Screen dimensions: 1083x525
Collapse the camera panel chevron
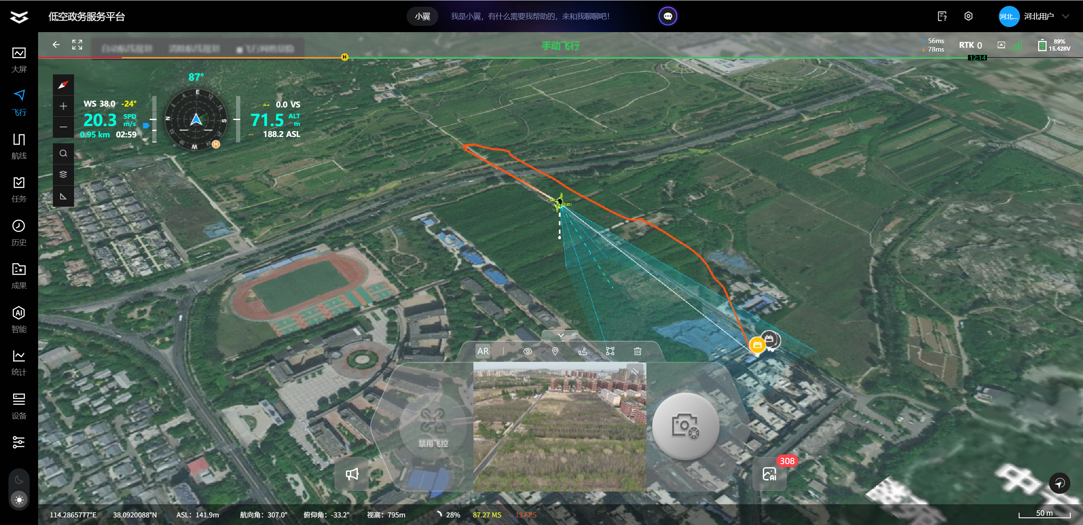[561, 335]
